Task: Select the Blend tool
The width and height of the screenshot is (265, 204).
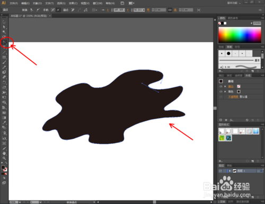Action: (4, 128)
